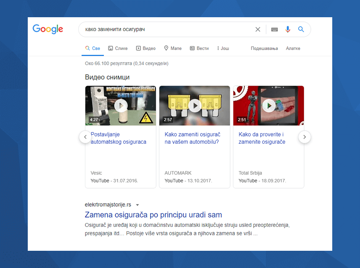This screenshot has height=268, width=360.
Task: Switch to the Слике tab
Action: click(x=118, y=48)
